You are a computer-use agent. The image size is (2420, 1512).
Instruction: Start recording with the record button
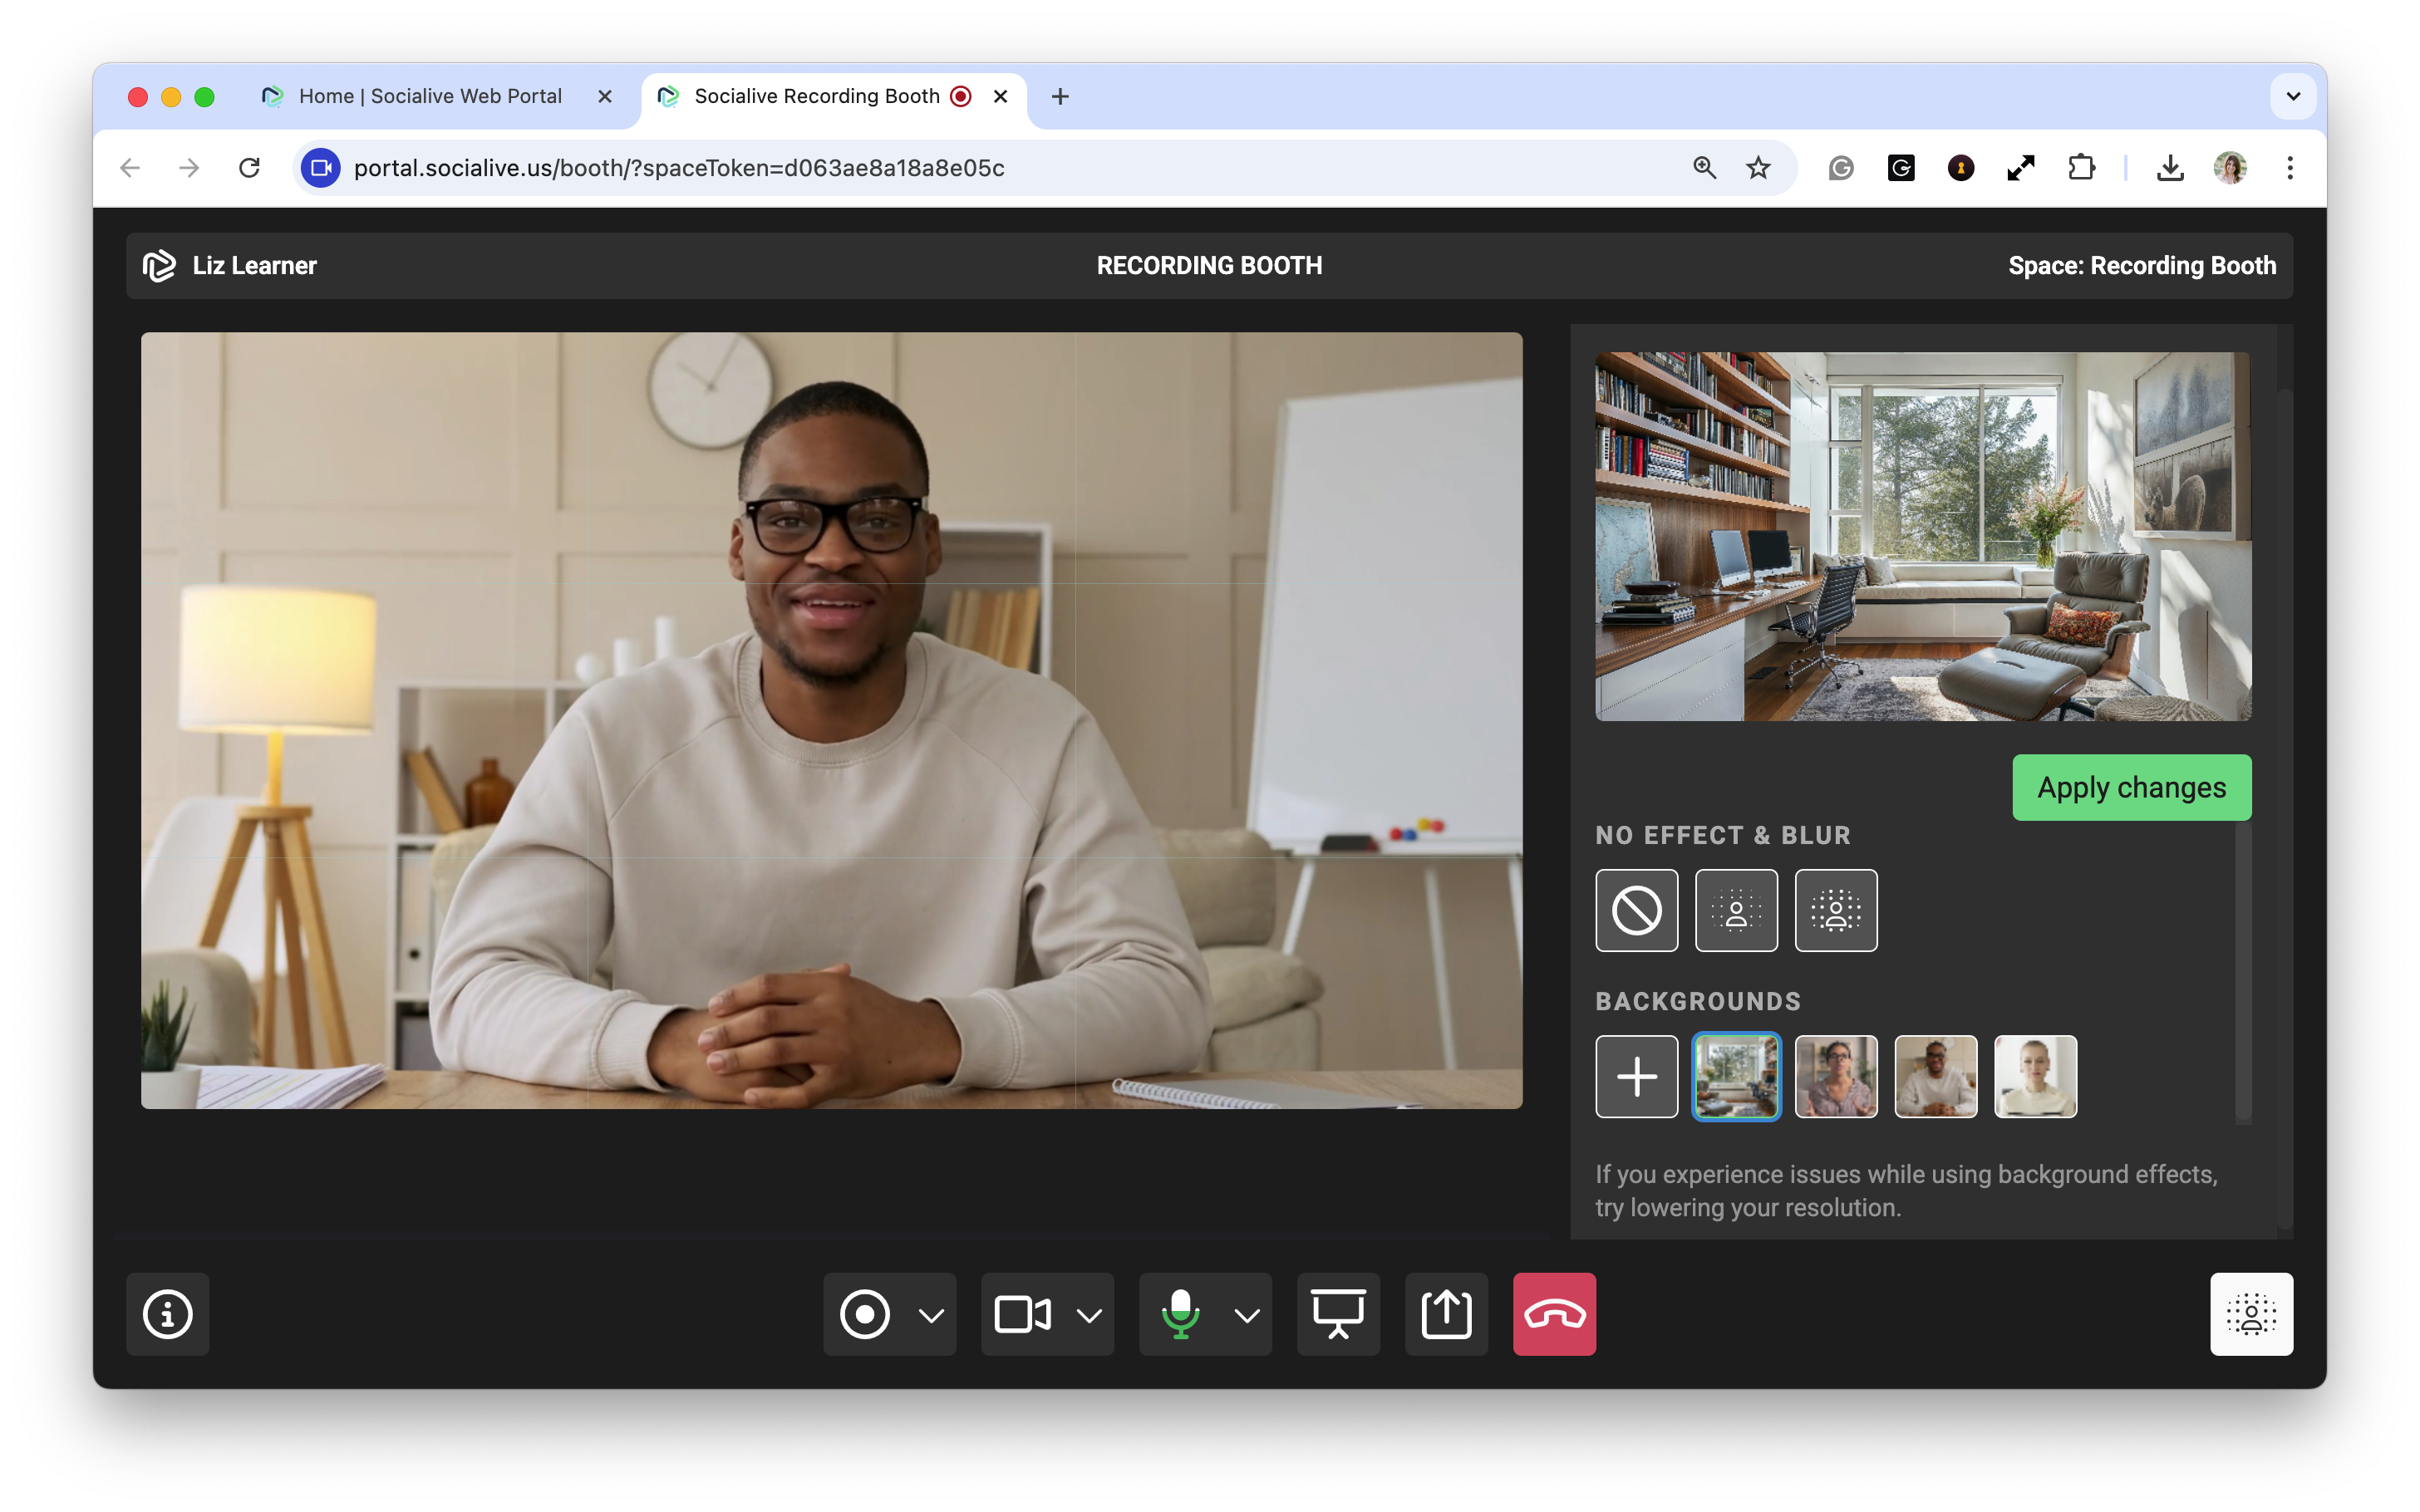[865, 1314]
